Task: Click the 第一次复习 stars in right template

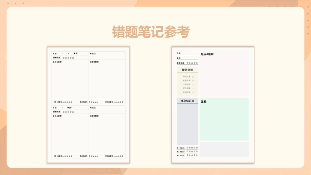Action: point(192,148)
